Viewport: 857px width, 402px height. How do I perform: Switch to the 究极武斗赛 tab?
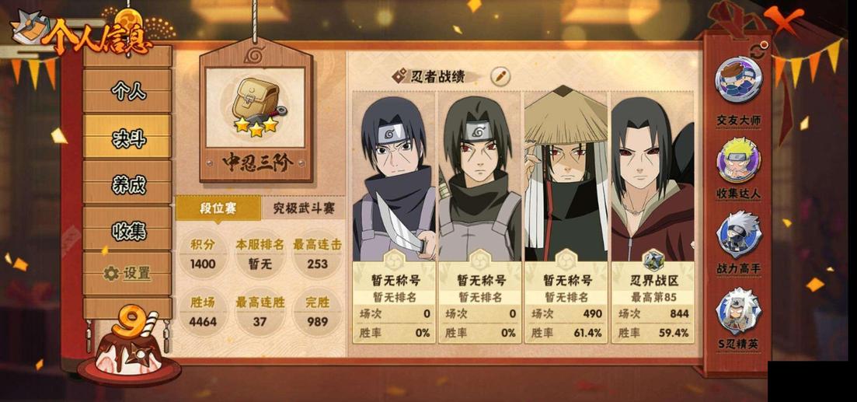coord(303,208)
